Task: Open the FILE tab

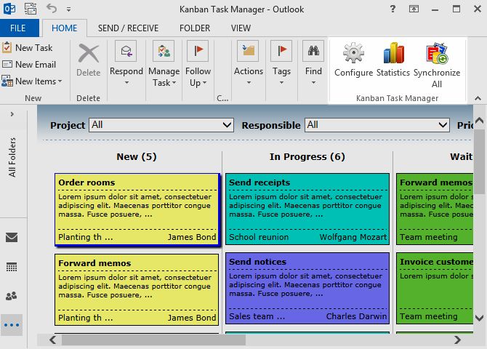Action: tap(19, 28)
